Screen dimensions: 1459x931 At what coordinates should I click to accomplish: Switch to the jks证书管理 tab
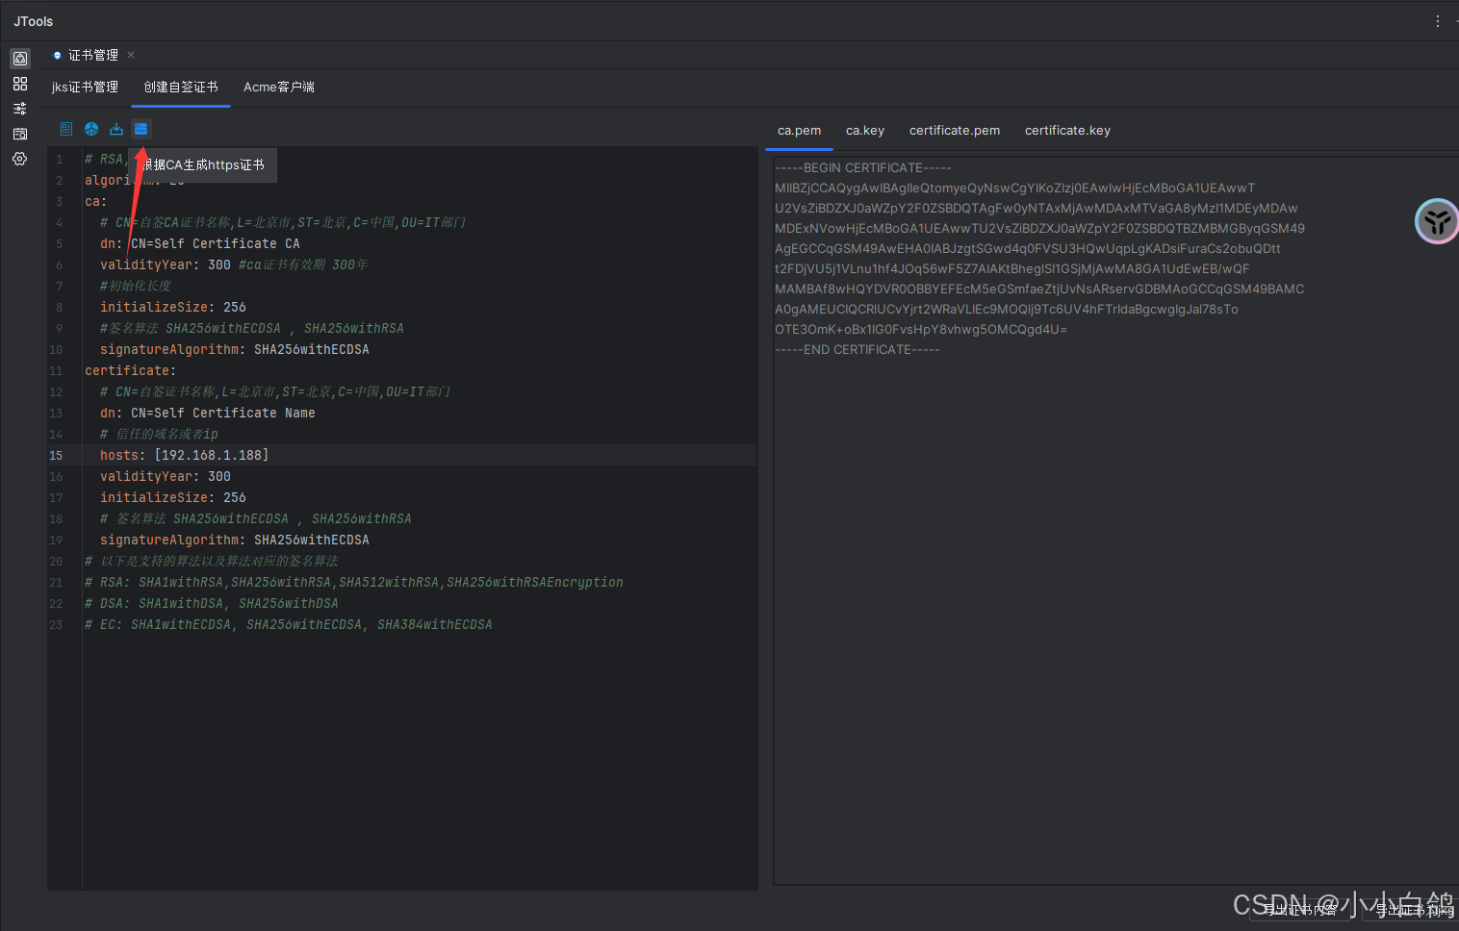click(x=85, y=88)
